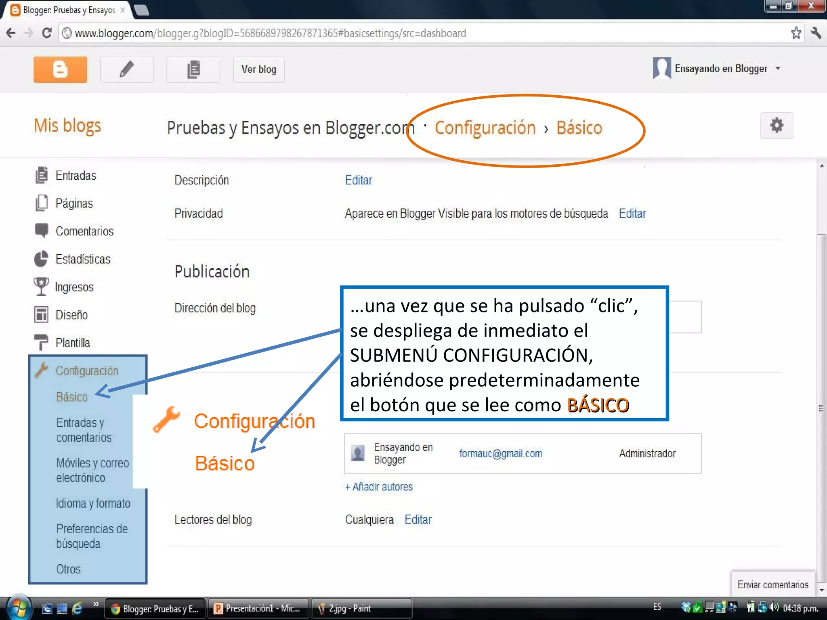Click the Plantilla paint roller icon
This screenshot has height=620, width=827.
[x=41, y=342]
